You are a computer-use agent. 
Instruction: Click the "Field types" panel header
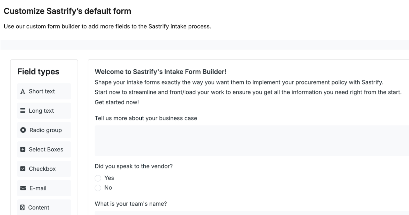pyautogui.click(x=38, y=72)
